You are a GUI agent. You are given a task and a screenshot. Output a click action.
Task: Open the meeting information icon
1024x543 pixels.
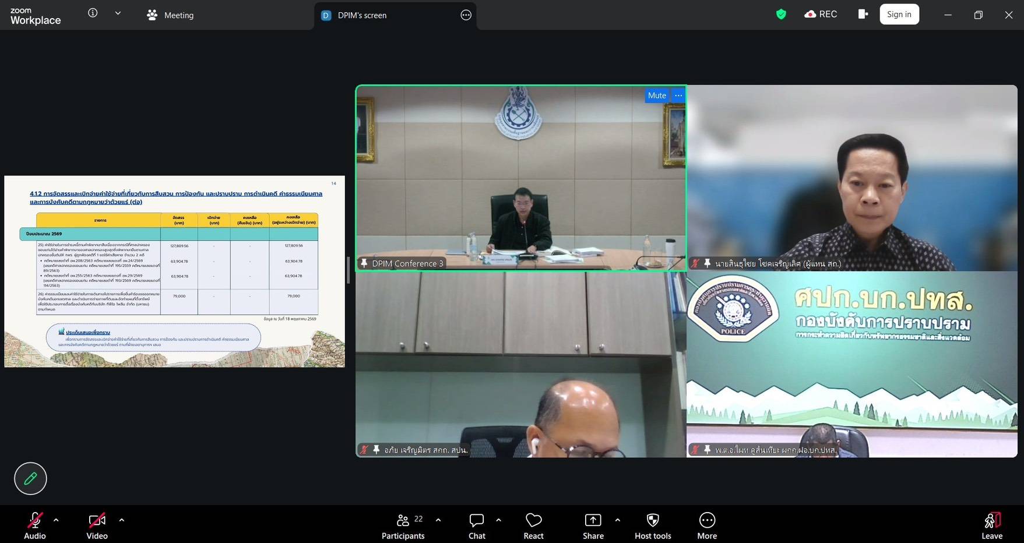tap(93, 13)
